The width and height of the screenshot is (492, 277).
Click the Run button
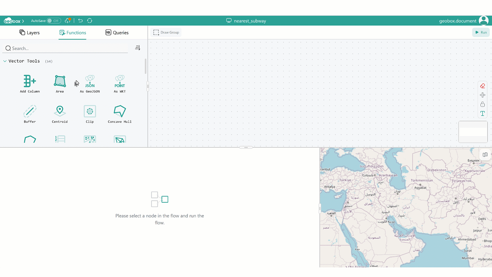pos(481,32)
